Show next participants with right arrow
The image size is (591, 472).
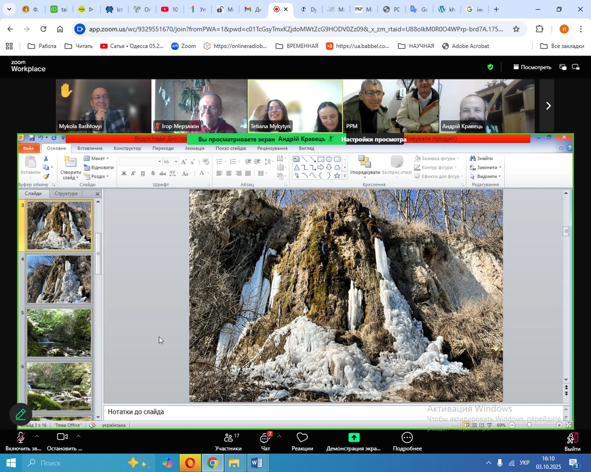(548, 106)
